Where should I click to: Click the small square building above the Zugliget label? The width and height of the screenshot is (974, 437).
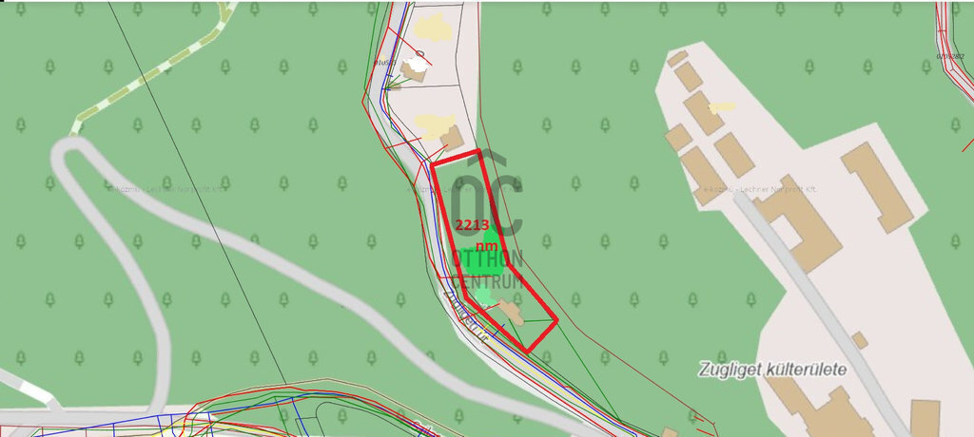pos(860,340)
